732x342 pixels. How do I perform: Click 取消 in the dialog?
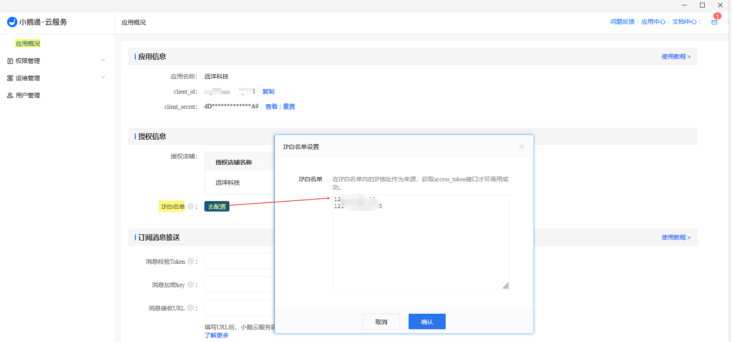381,321
